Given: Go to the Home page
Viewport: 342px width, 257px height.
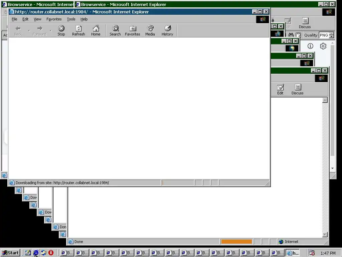Looking at the screenshot, I should click(x=96, y=30).
